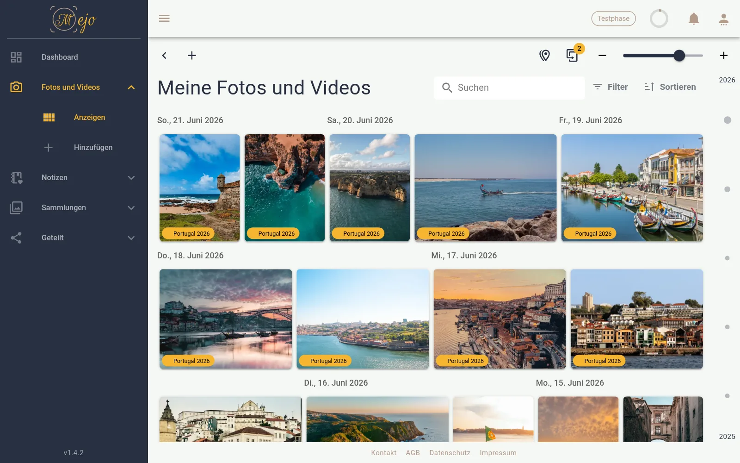
Task: Open the Filter options
Action: pos(610,87)
